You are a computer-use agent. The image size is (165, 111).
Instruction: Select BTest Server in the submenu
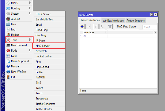point(49,14)
